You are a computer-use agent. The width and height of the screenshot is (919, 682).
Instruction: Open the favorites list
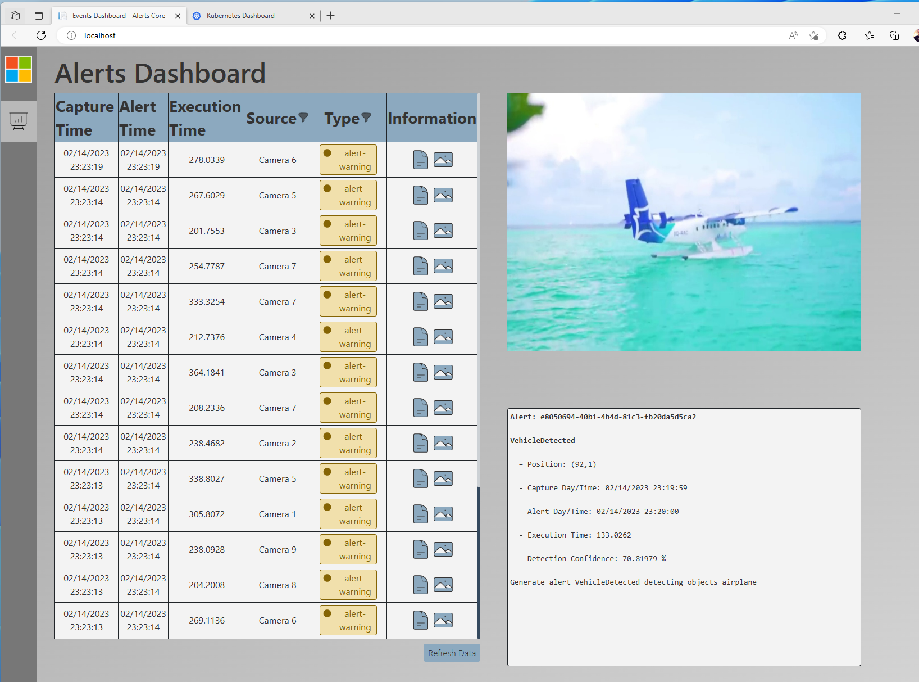870,35
